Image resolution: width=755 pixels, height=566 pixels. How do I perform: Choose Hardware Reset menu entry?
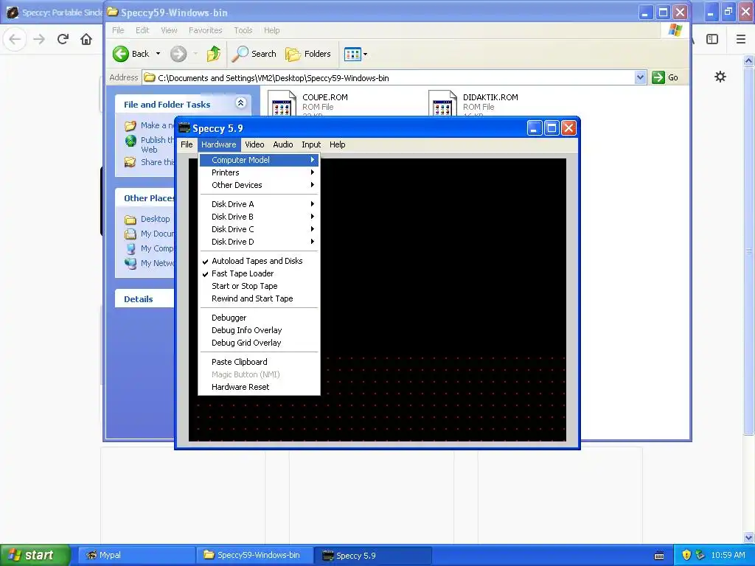(259, 387)
